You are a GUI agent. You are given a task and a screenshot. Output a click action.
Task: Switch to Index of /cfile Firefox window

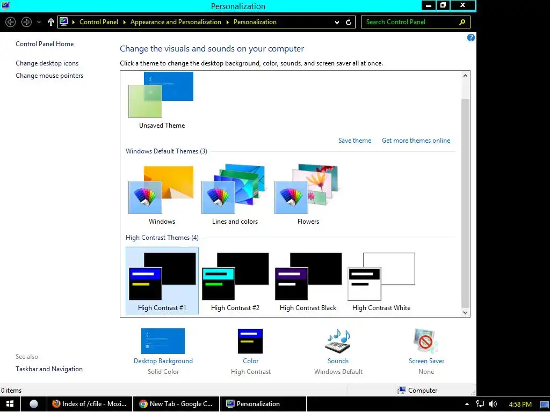pos(90,404)
